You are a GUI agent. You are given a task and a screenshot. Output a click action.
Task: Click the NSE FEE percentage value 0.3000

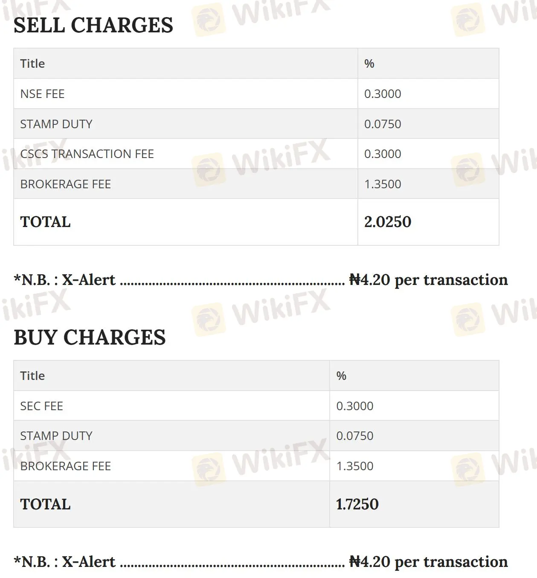coord(383,94)
